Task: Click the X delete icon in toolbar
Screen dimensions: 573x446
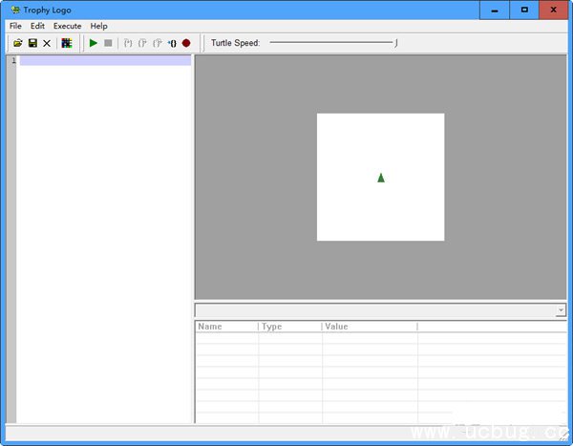Action: [47, 43]
